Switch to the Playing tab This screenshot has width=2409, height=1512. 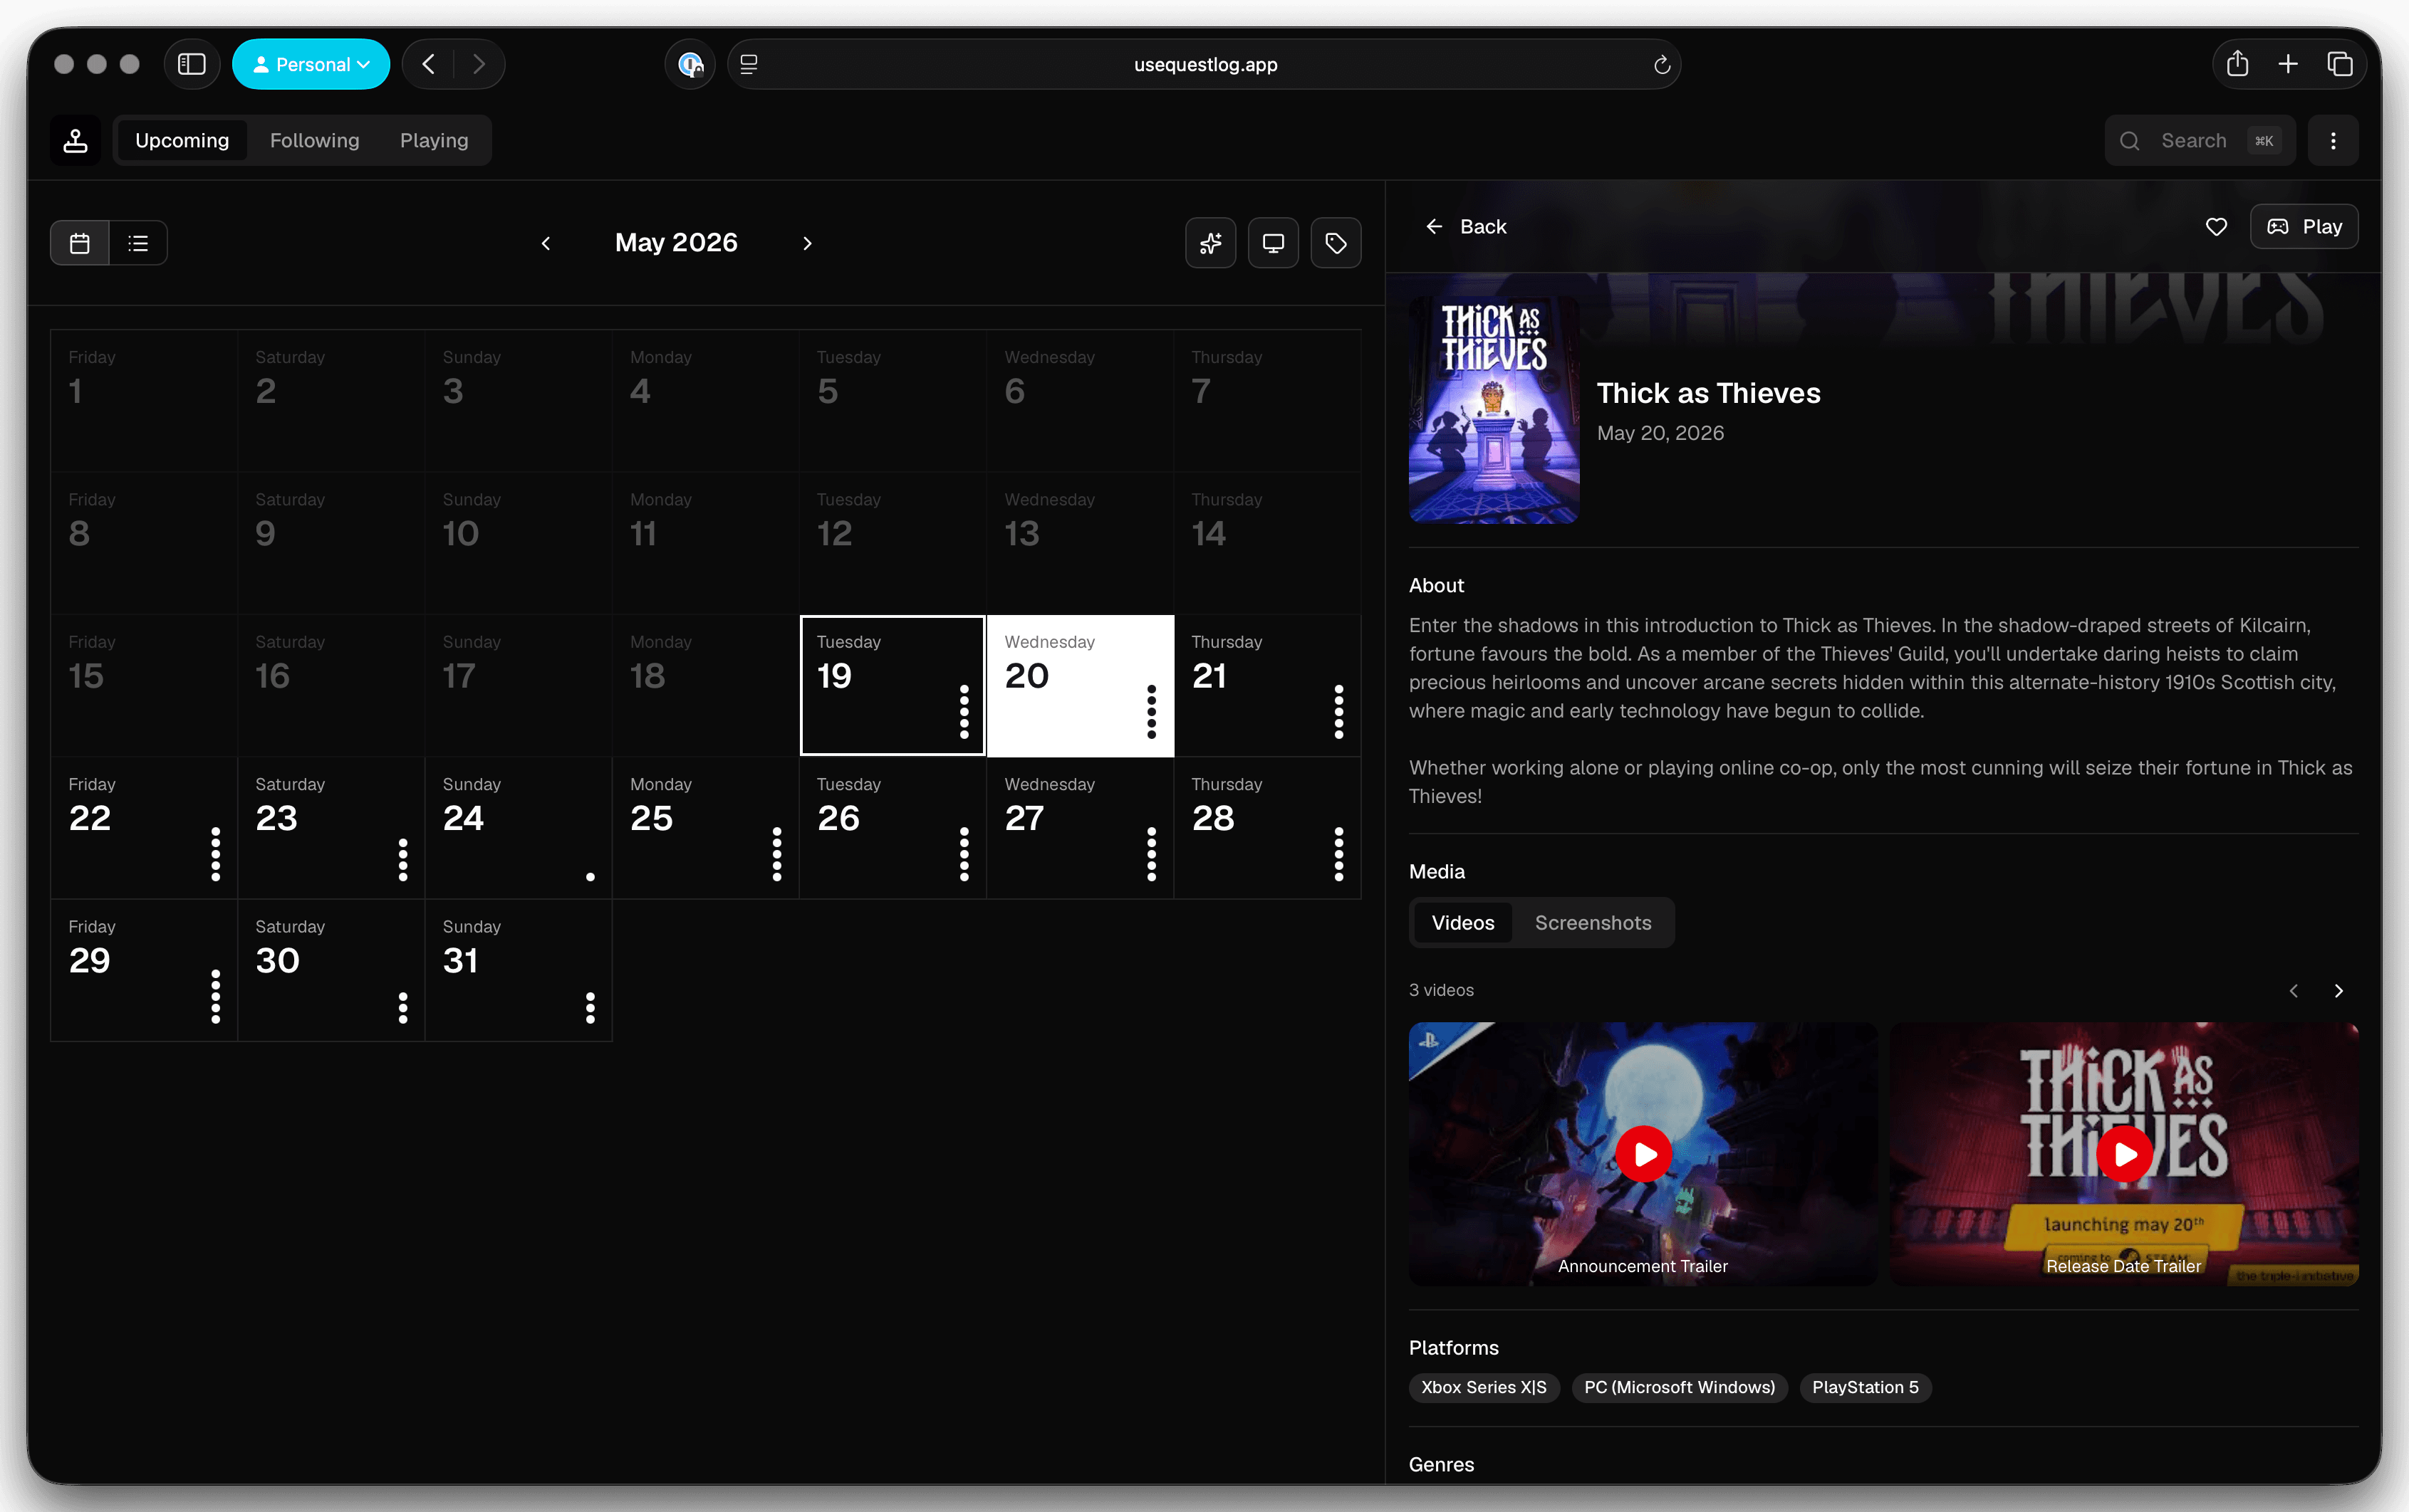pos(435,140)
